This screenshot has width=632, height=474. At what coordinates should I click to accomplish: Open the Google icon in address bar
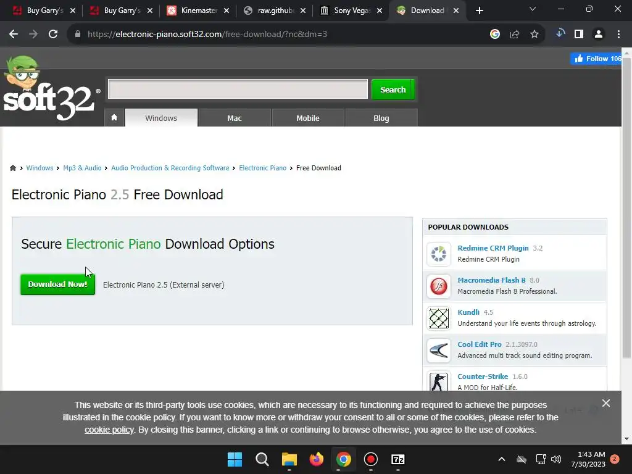coord(495,35)
